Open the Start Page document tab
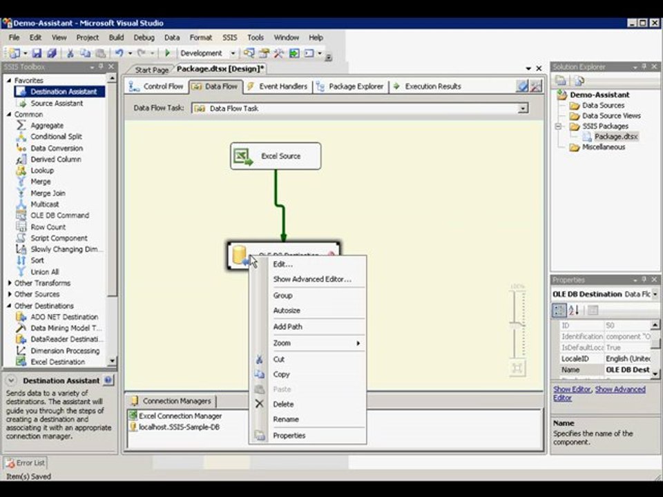The width and height of the screenshot is (663, 497). tap(152, 70)
